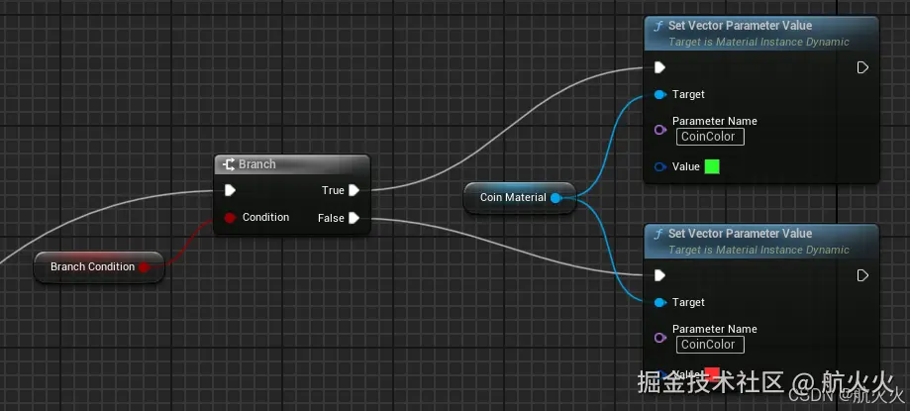Click the Value label on the upper node

(x=686, y=167)
